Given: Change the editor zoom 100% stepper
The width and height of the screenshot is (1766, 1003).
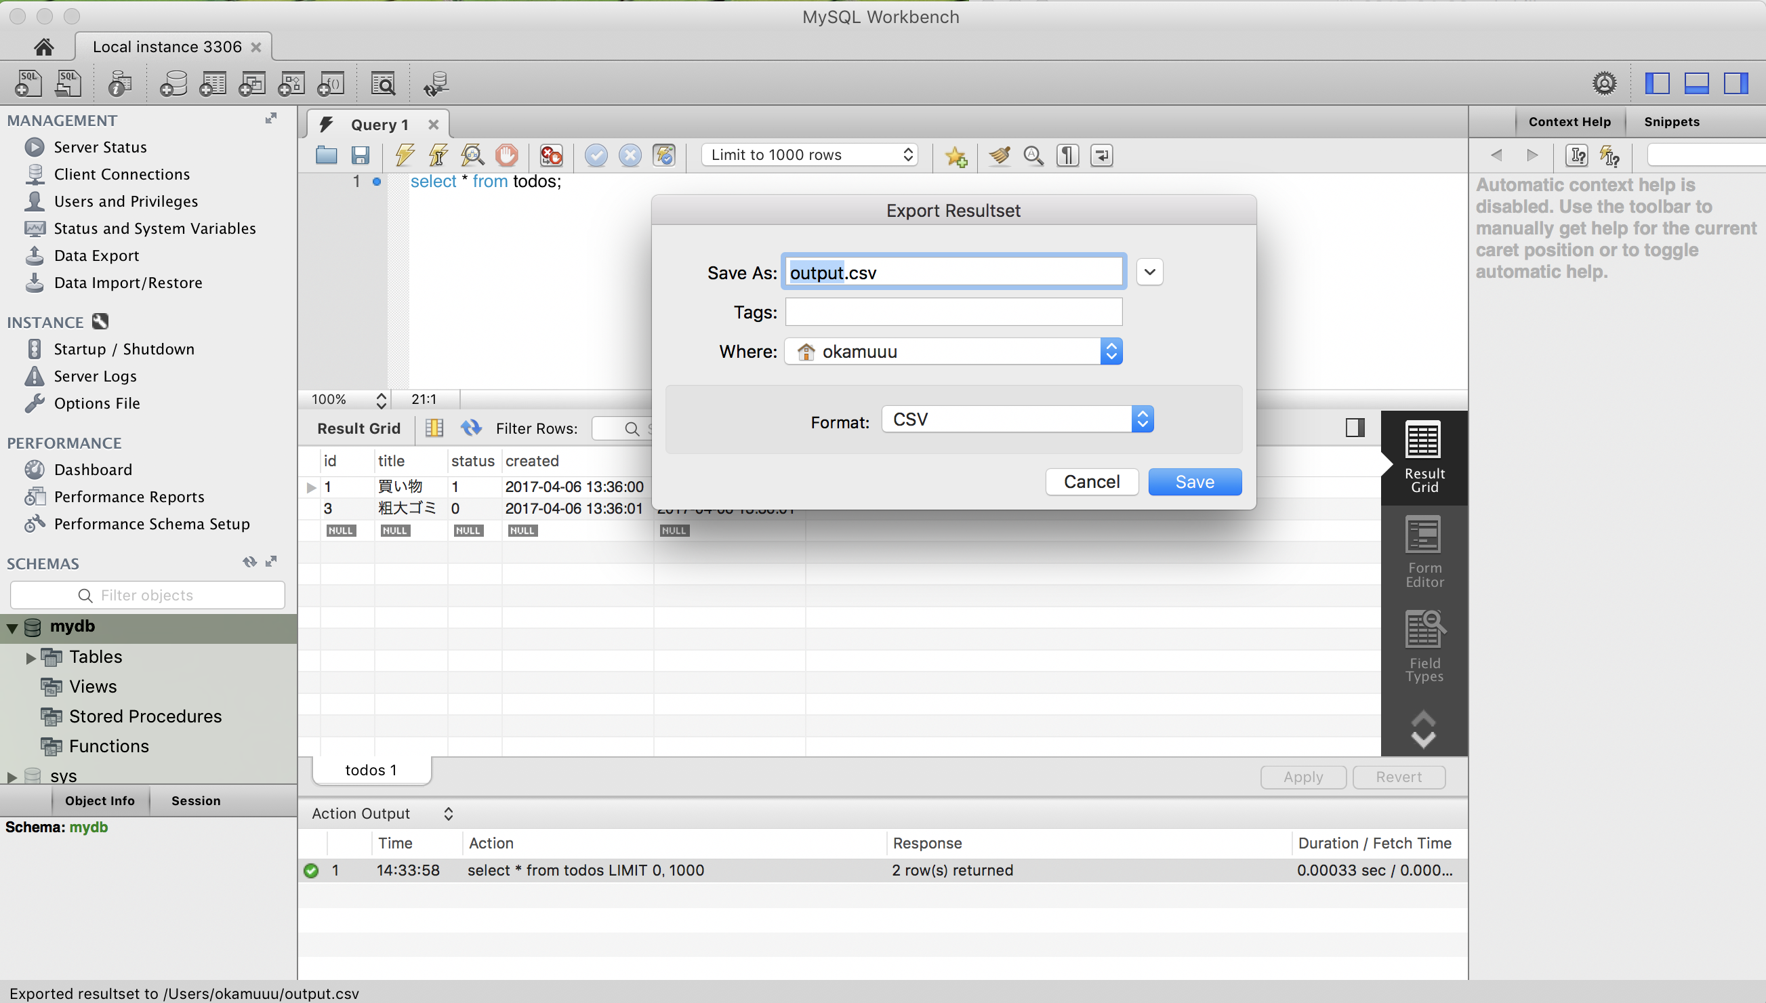Looking at the screenshot, I should (381, 400).
